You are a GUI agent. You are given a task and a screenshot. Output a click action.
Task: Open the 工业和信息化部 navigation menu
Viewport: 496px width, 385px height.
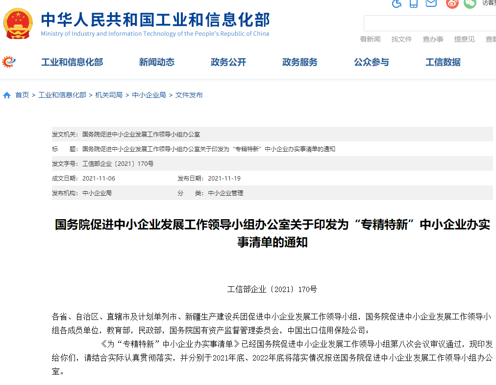[x=72, y=62]
